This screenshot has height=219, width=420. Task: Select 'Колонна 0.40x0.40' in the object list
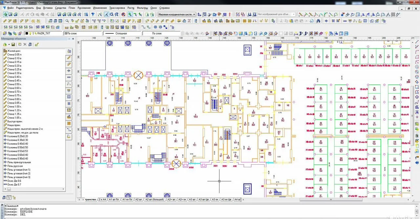point(17,144)
